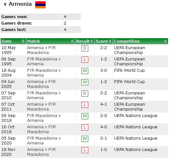The image size is (171, 160).
Task: Click the D result badge for 07 Sep 2010
Action: [x=85, y=93]
